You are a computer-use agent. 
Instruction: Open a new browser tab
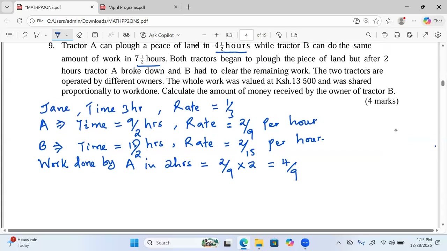click(x=188, y=7)
